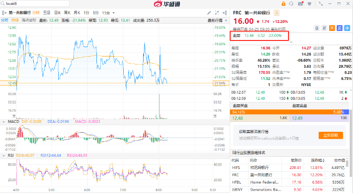353x193 pixels.
Task: Switch to the 周K chart tab
Action: pyautogui.click(x=67, y=13)
